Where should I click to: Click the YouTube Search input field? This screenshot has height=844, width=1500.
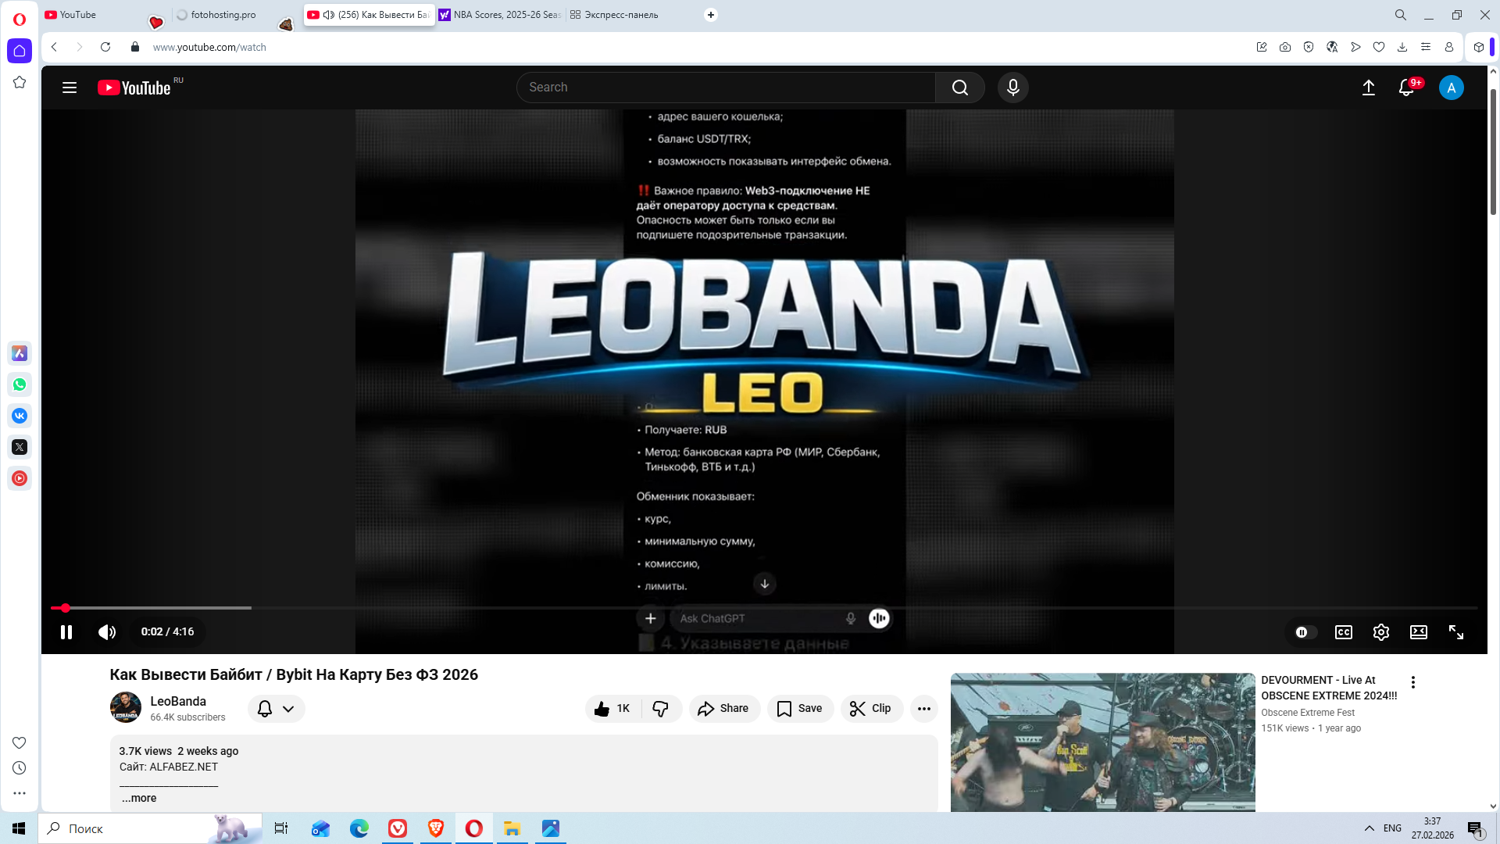(x=727, y=88)
